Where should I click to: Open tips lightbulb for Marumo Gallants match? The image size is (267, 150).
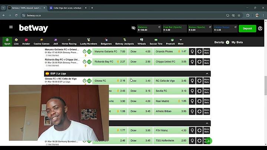point(192,52)
